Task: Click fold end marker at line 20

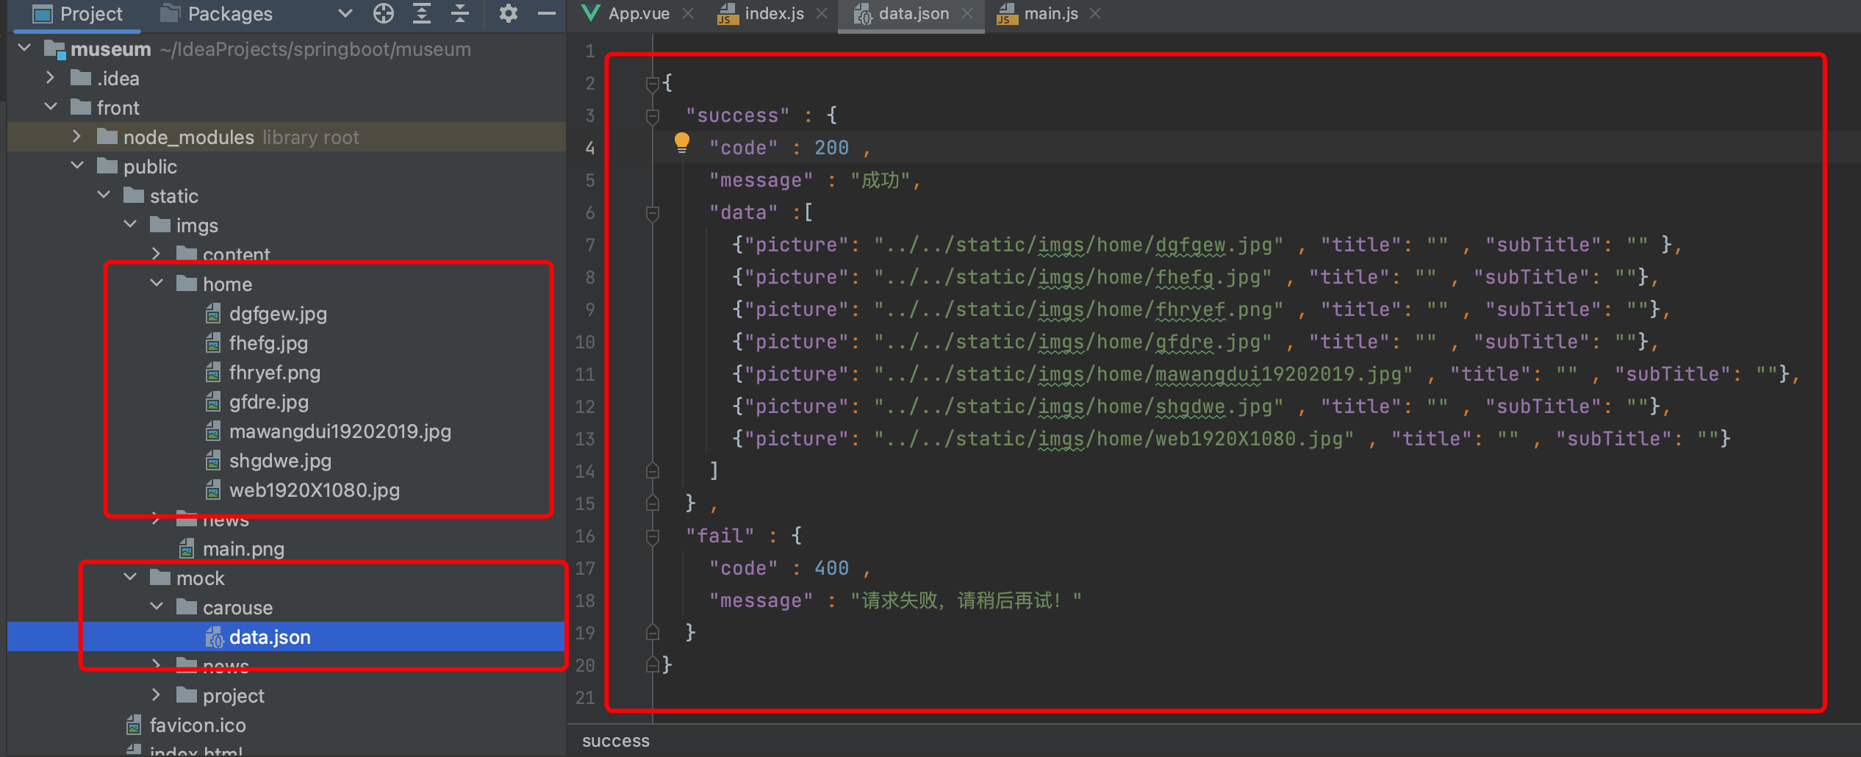Action: pos(652,664)
